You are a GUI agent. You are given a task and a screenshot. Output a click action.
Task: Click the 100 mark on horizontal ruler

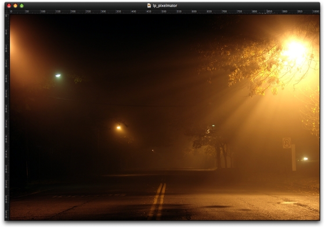click(x=43, y=12)
